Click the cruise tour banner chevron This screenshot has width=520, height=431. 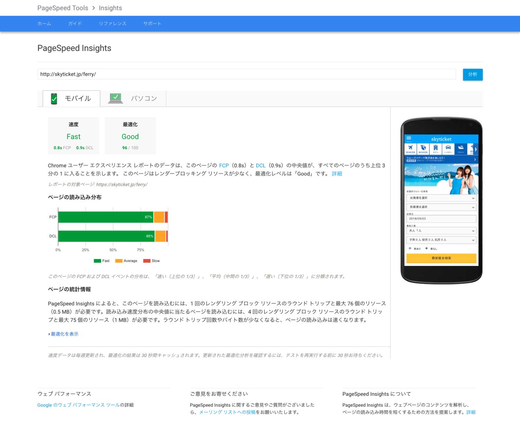[475, 160]
